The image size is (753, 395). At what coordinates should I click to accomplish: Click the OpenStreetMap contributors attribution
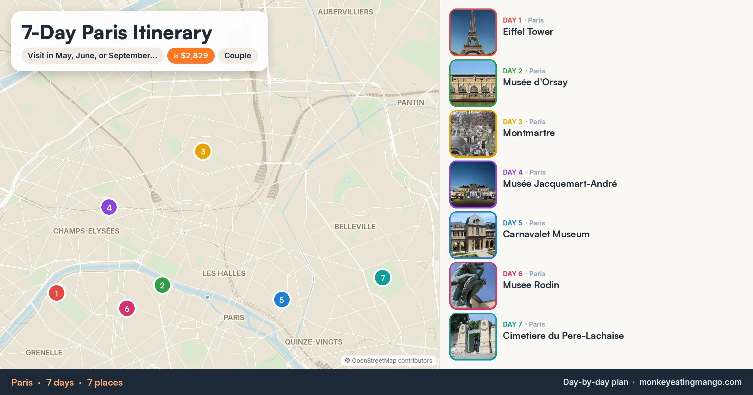point(389,361)
